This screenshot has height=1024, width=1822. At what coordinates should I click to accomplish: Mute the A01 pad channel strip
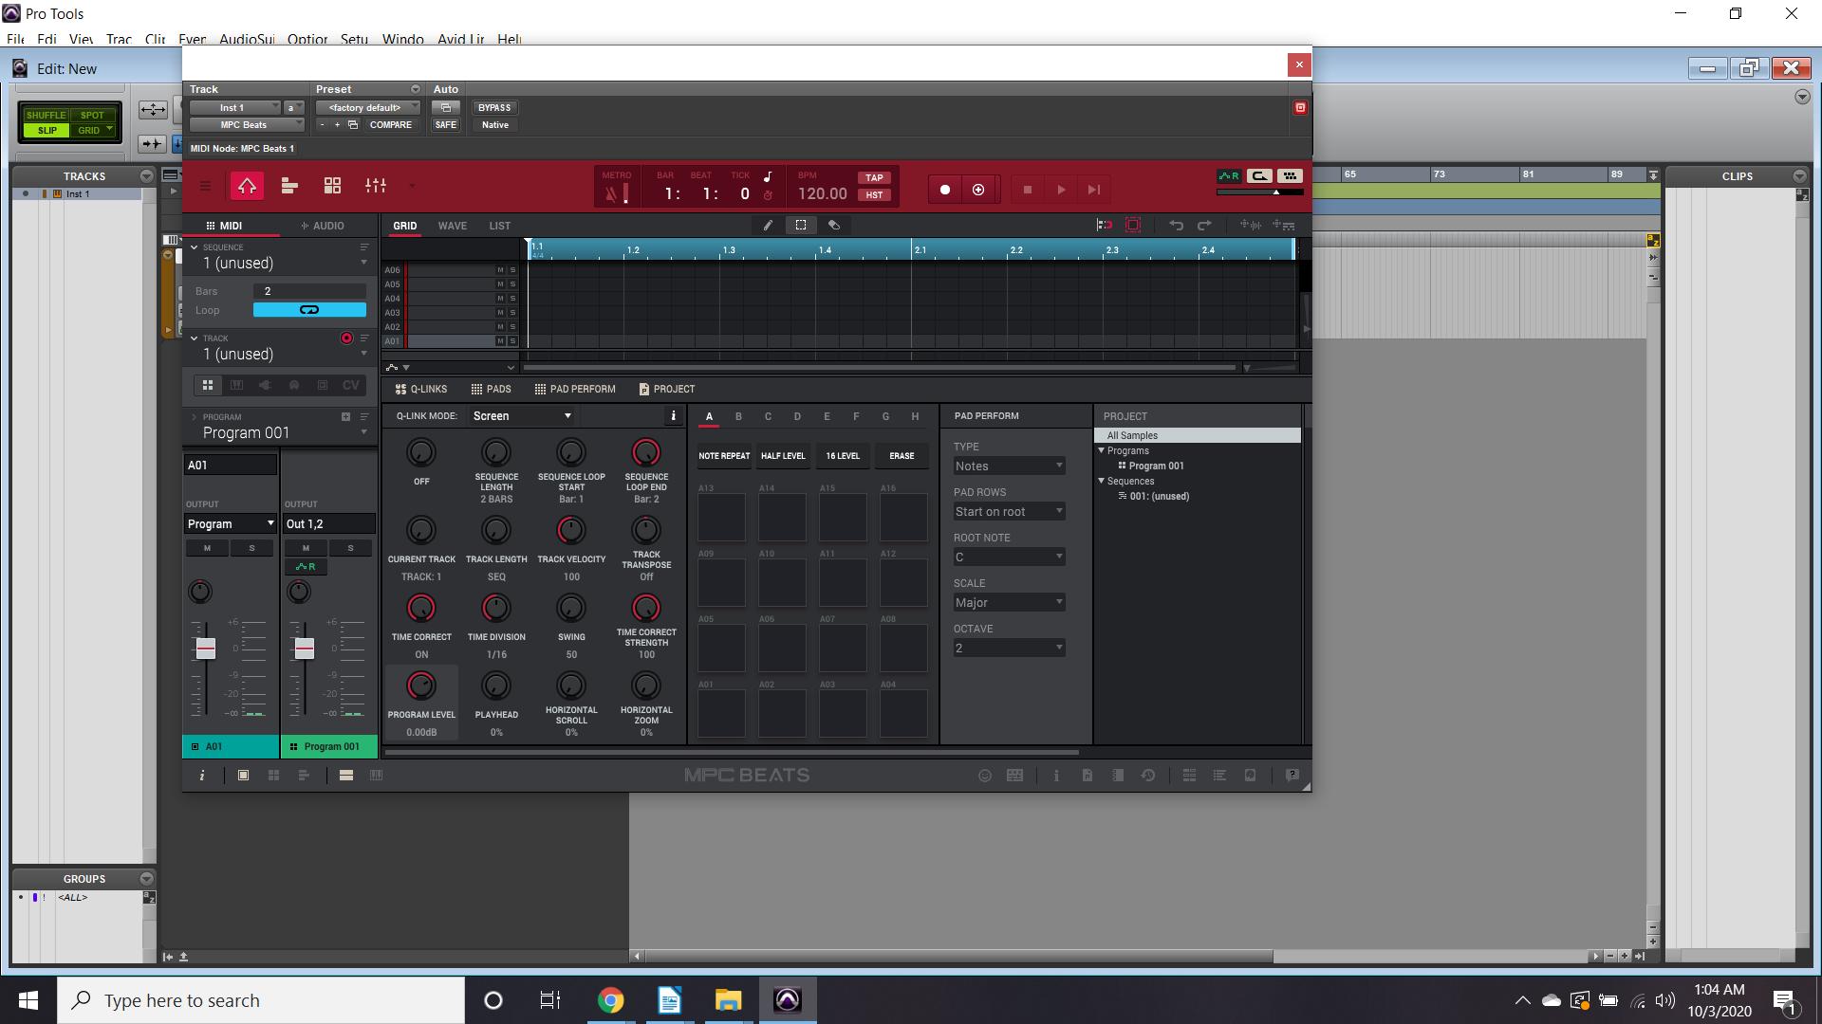pos(207,548)
